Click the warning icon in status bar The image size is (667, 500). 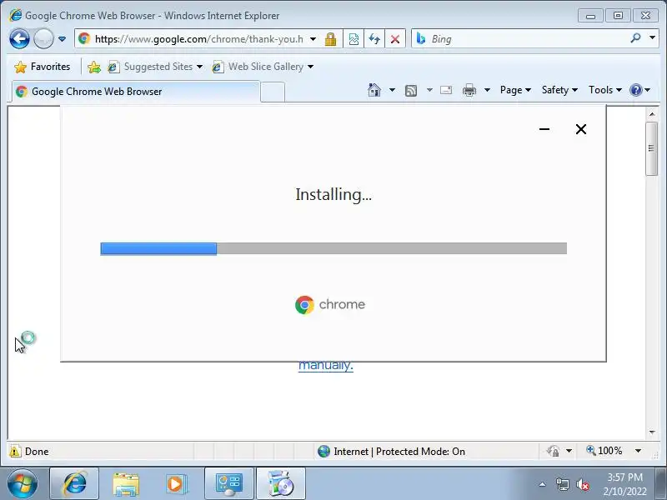[x=15, y=451]
